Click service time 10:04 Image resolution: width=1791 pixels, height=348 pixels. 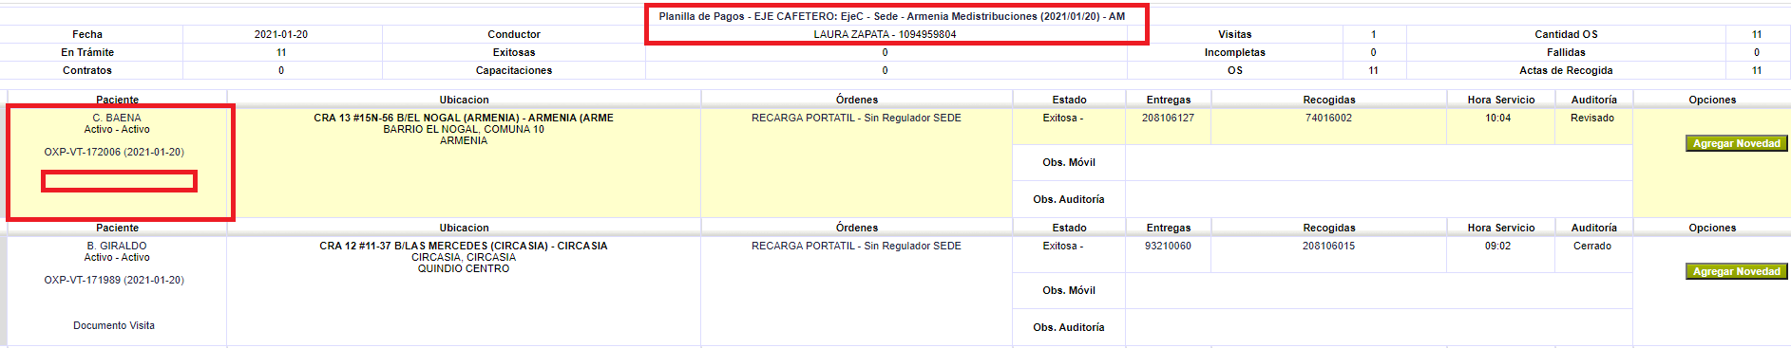(x=1498, y=118)
